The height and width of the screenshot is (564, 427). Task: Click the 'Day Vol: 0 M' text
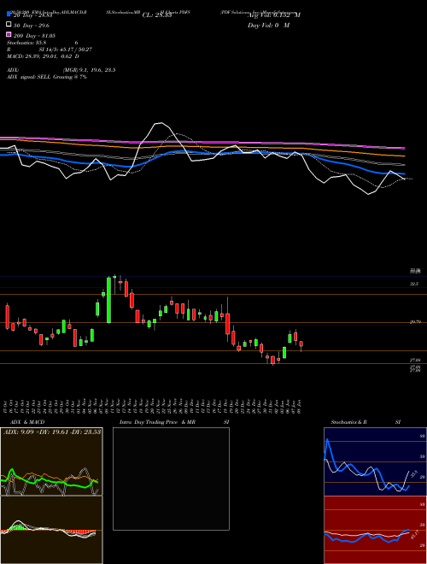269,25
